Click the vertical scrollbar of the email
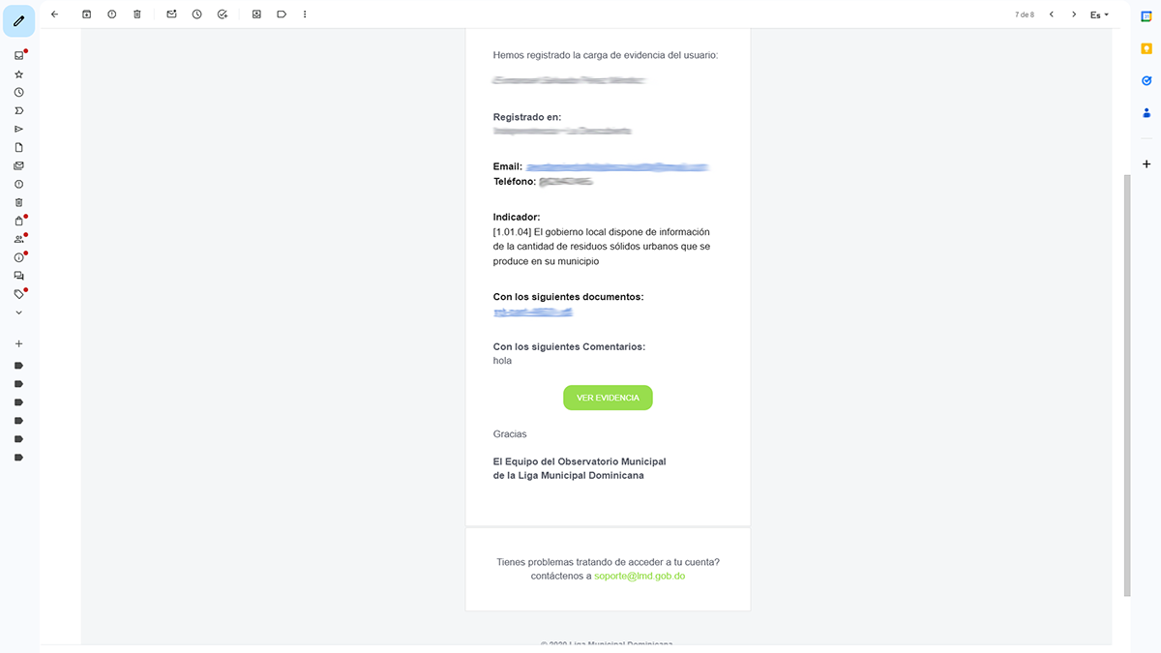This screenshot has width=1161, height=653. pyautogui.click(x=1126, y=387)
